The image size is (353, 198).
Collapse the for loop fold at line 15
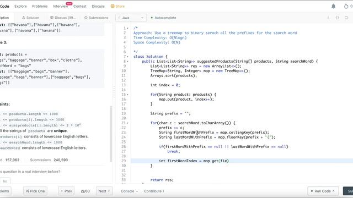click(127, 95)
